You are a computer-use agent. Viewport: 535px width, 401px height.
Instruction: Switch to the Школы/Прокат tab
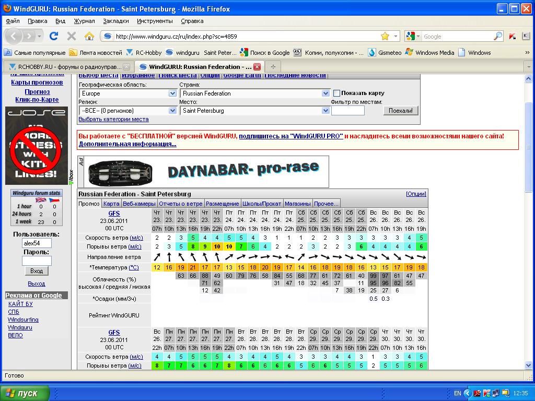262,204
